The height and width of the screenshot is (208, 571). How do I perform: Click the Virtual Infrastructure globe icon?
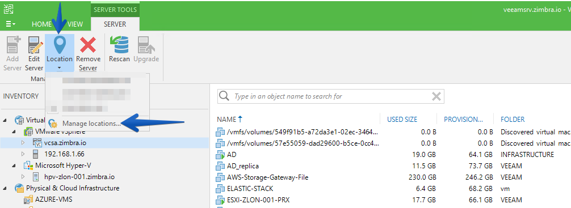19,120
